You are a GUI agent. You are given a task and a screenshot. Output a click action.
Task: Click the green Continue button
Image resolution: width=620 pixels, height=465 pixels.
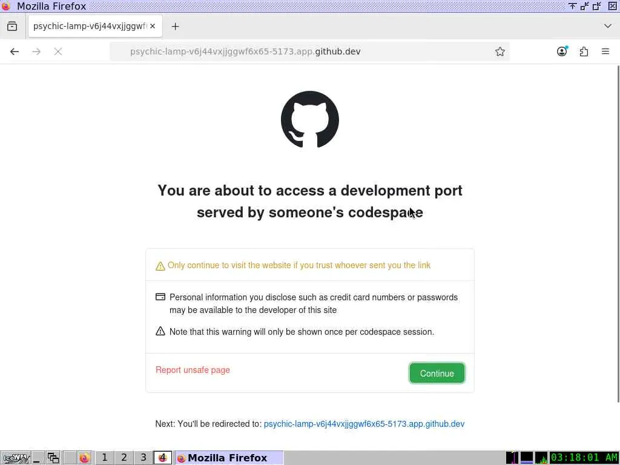(x=437, y=373)
